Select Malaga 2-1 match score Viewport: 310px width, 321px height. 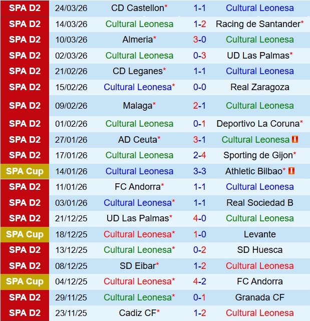199,106
